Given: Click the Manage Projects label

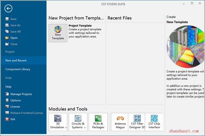Looking at the screenshot, I should pos(21,94).
